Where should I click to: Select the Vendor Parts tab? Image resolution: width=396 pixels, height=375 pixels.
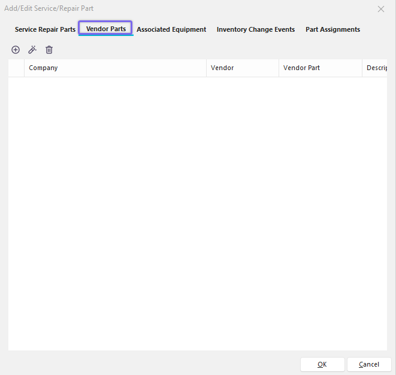[x=105, y=29]
